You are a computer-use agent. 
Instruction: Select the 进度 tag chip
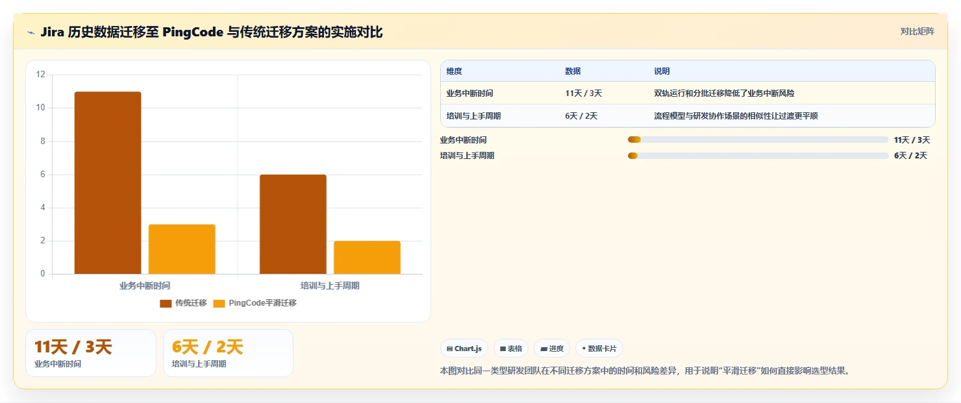click(x=552, y=348)
